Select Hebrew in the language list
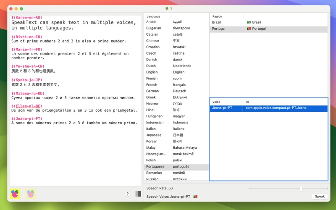Image resolution: width=336 pixels, height=210 pixels. click(176, 103)
